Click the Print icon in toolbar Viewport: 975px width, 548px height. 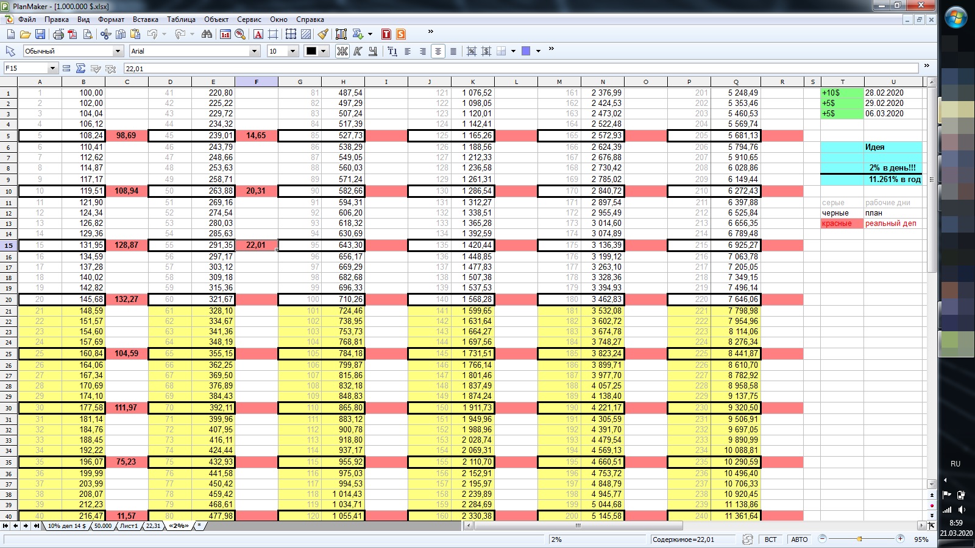[58, 35]
